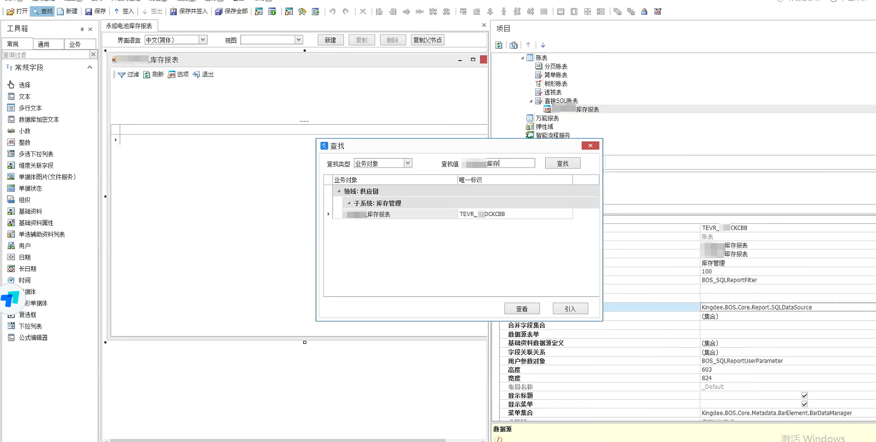Click the 查找 button in Find dialog

[x=562, y=163]
